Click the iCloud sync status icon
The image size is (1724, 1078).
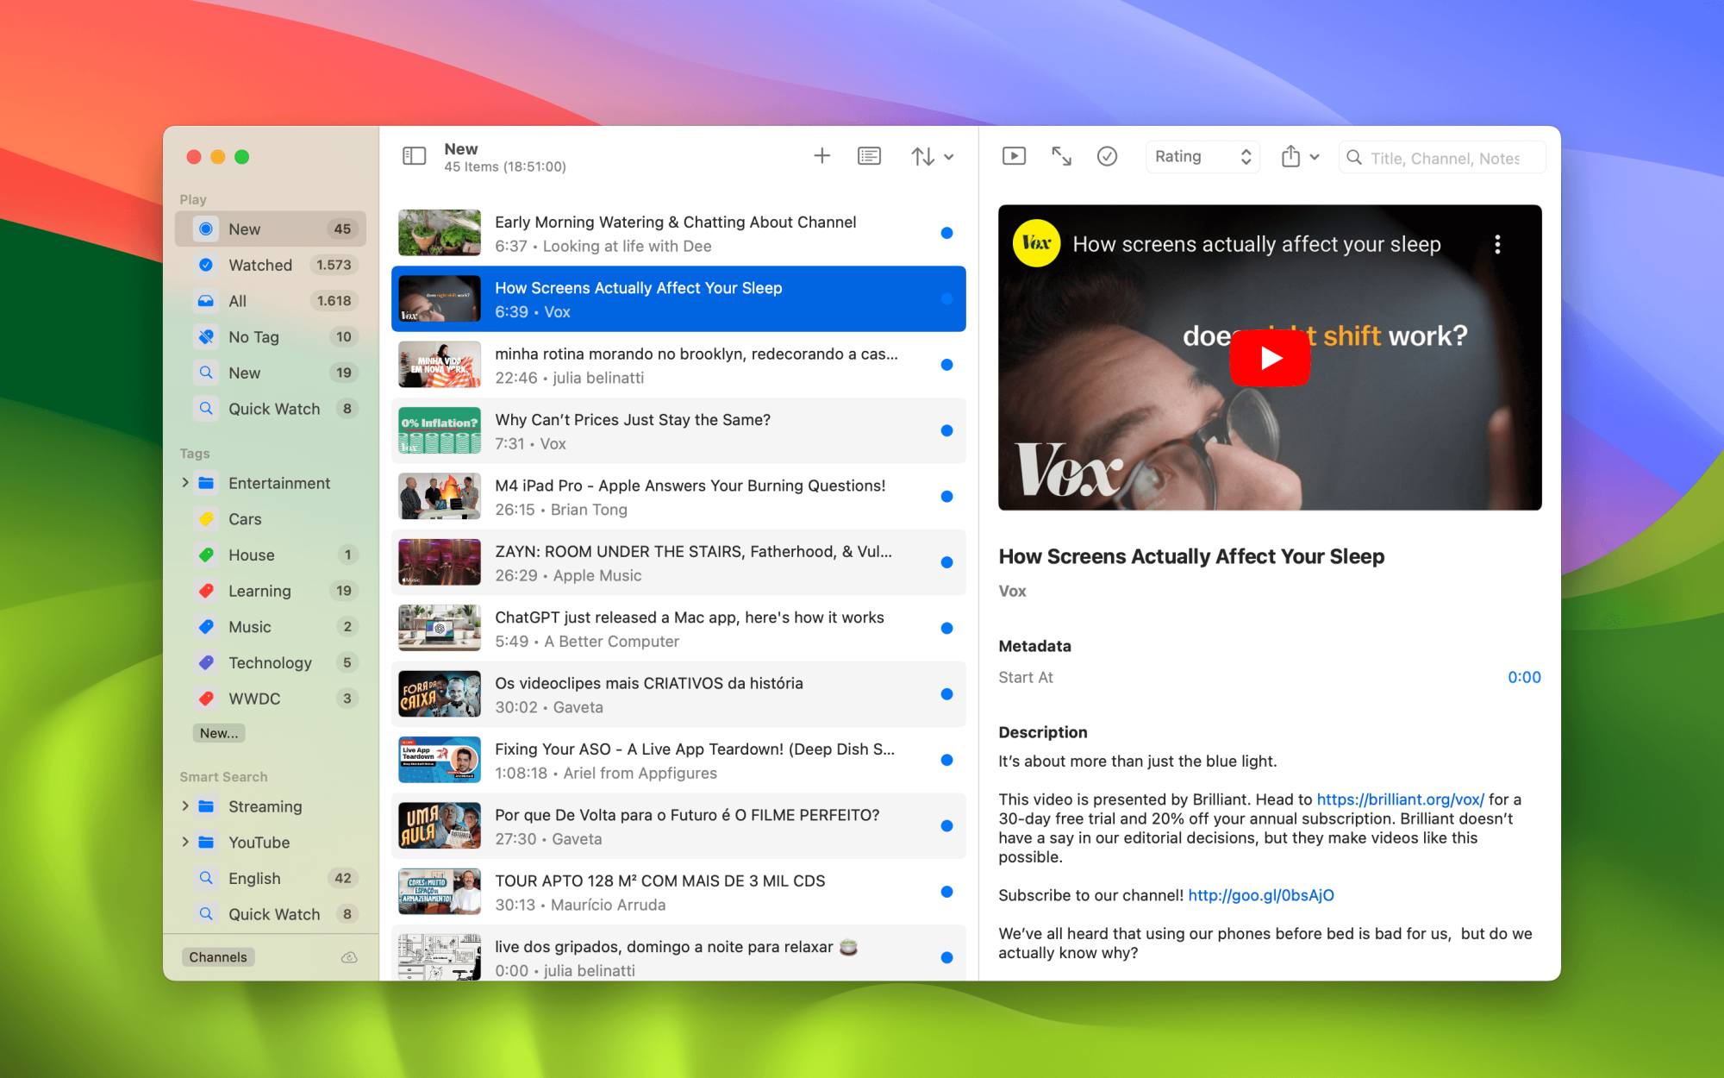pos(349,957)
